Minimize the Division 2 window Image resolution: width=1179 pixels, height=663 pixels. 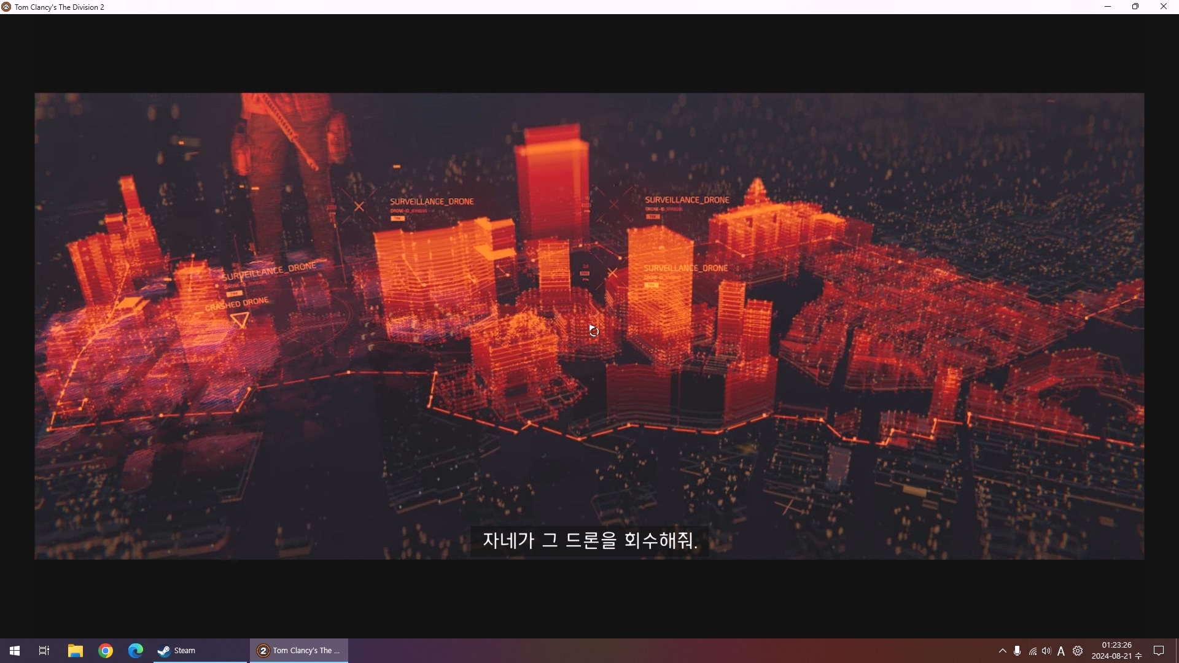click(x=1108, y=7)
